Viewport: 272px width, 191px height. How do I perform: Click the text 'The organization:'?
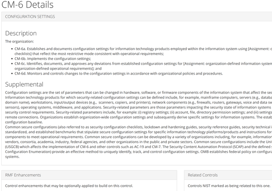(x=18, y=42)
